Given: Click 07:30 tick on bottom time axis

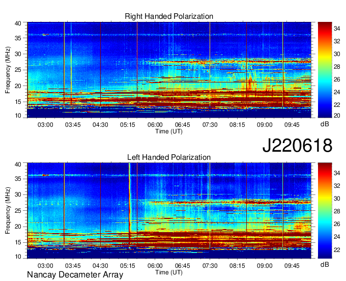Looking at the screenshot, I should pyautogui.click(x=210, y=266).
